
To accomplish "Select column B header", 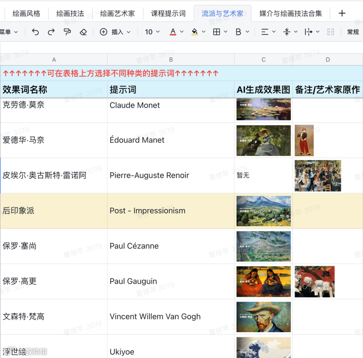I will coord(171,60).
